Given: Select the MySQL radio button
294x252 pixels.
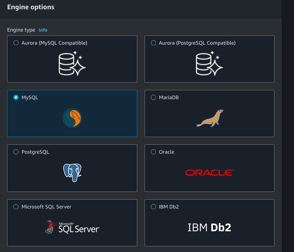Looking at the screenshot, I should [x=16, y=97].
